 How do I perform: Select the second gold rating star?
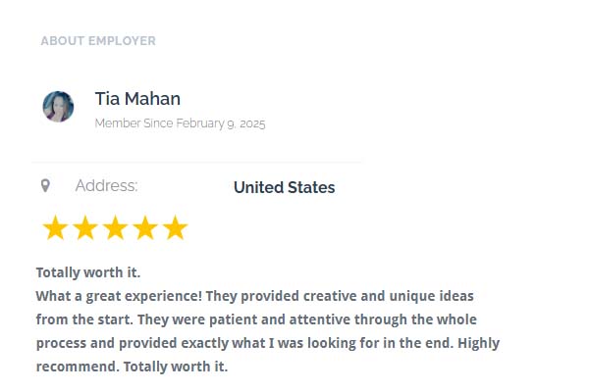coord(85,227)
